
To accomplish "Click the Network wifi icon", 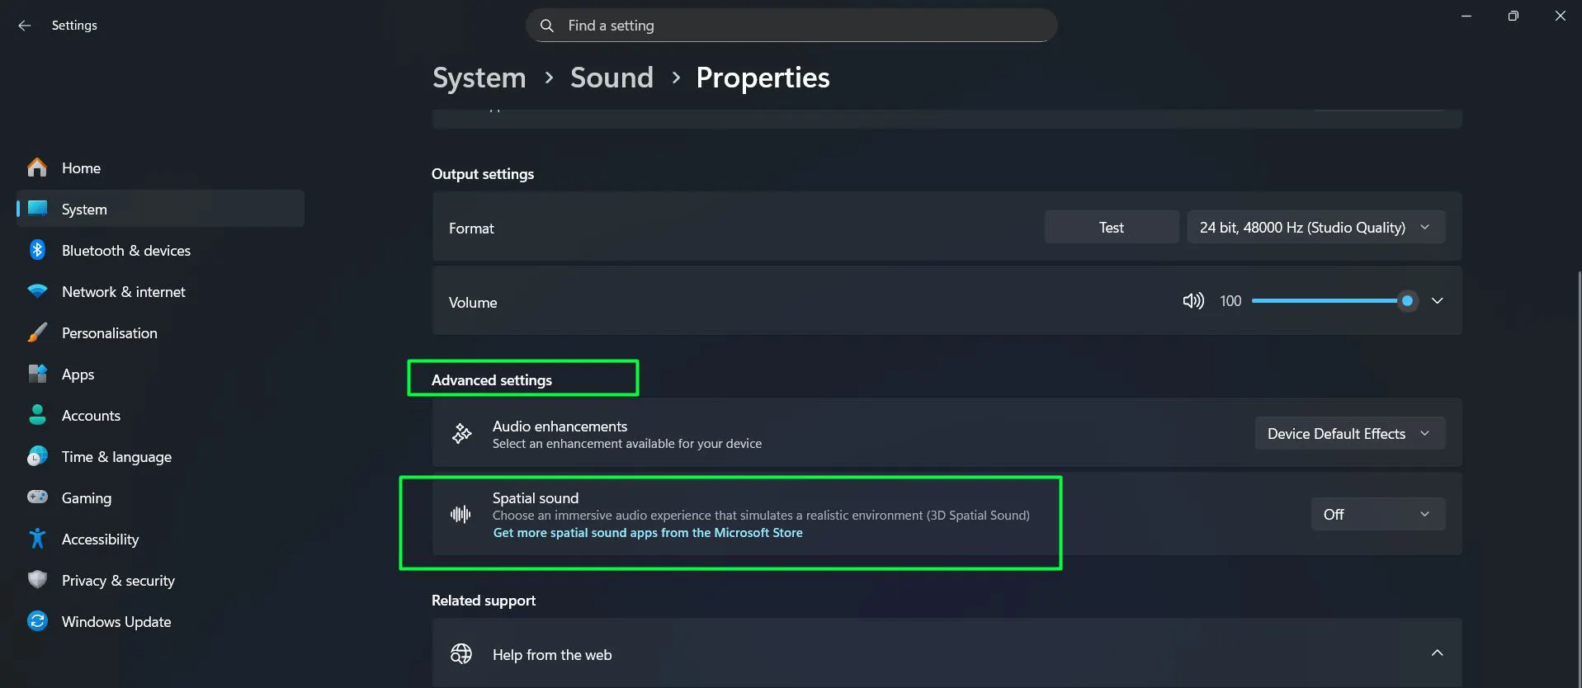I will [37, 291].
